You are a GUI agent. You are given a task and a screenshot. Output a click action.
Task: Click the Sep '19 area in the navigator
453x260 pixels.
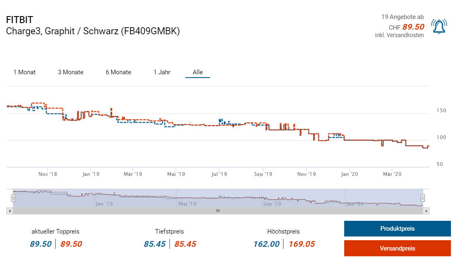coord(272,203)
